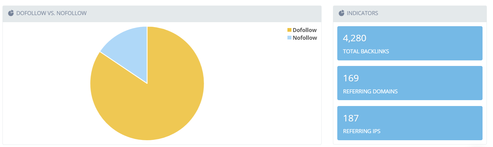493x147 pixels.
Task: Click the pie icon beside Indicators title
Action: click(341, 13)
